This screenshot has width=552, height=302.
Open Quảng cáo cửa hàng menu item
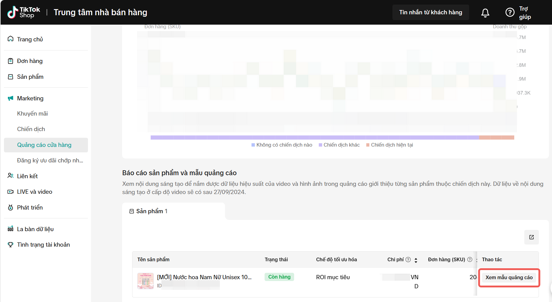[44, 145]
